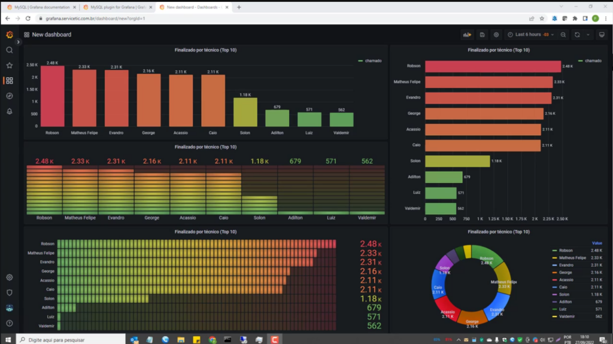Open Alerting bell in sidebar
The height and width of the screenshot is (344, 613).
tap(9, 111)
